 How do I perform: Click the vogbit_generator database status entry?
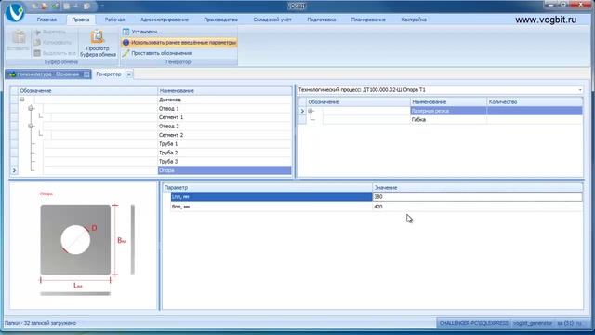pyautogui.click(x=533, y=323)
